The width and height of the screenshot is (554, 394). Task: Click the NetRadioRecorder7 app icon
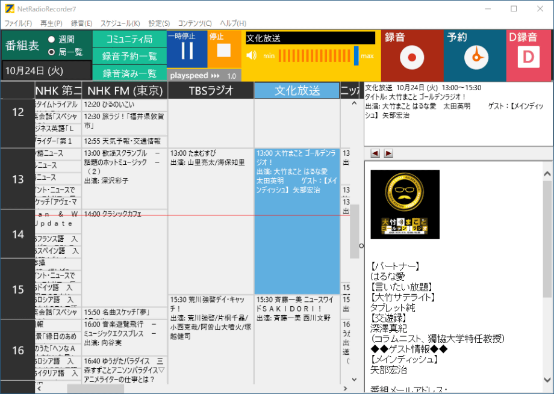(10, 8)
